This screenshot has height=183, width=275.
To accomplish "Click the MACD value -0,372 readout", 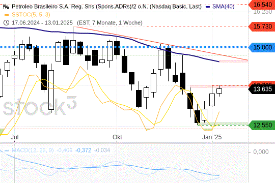I will [84, 150].
